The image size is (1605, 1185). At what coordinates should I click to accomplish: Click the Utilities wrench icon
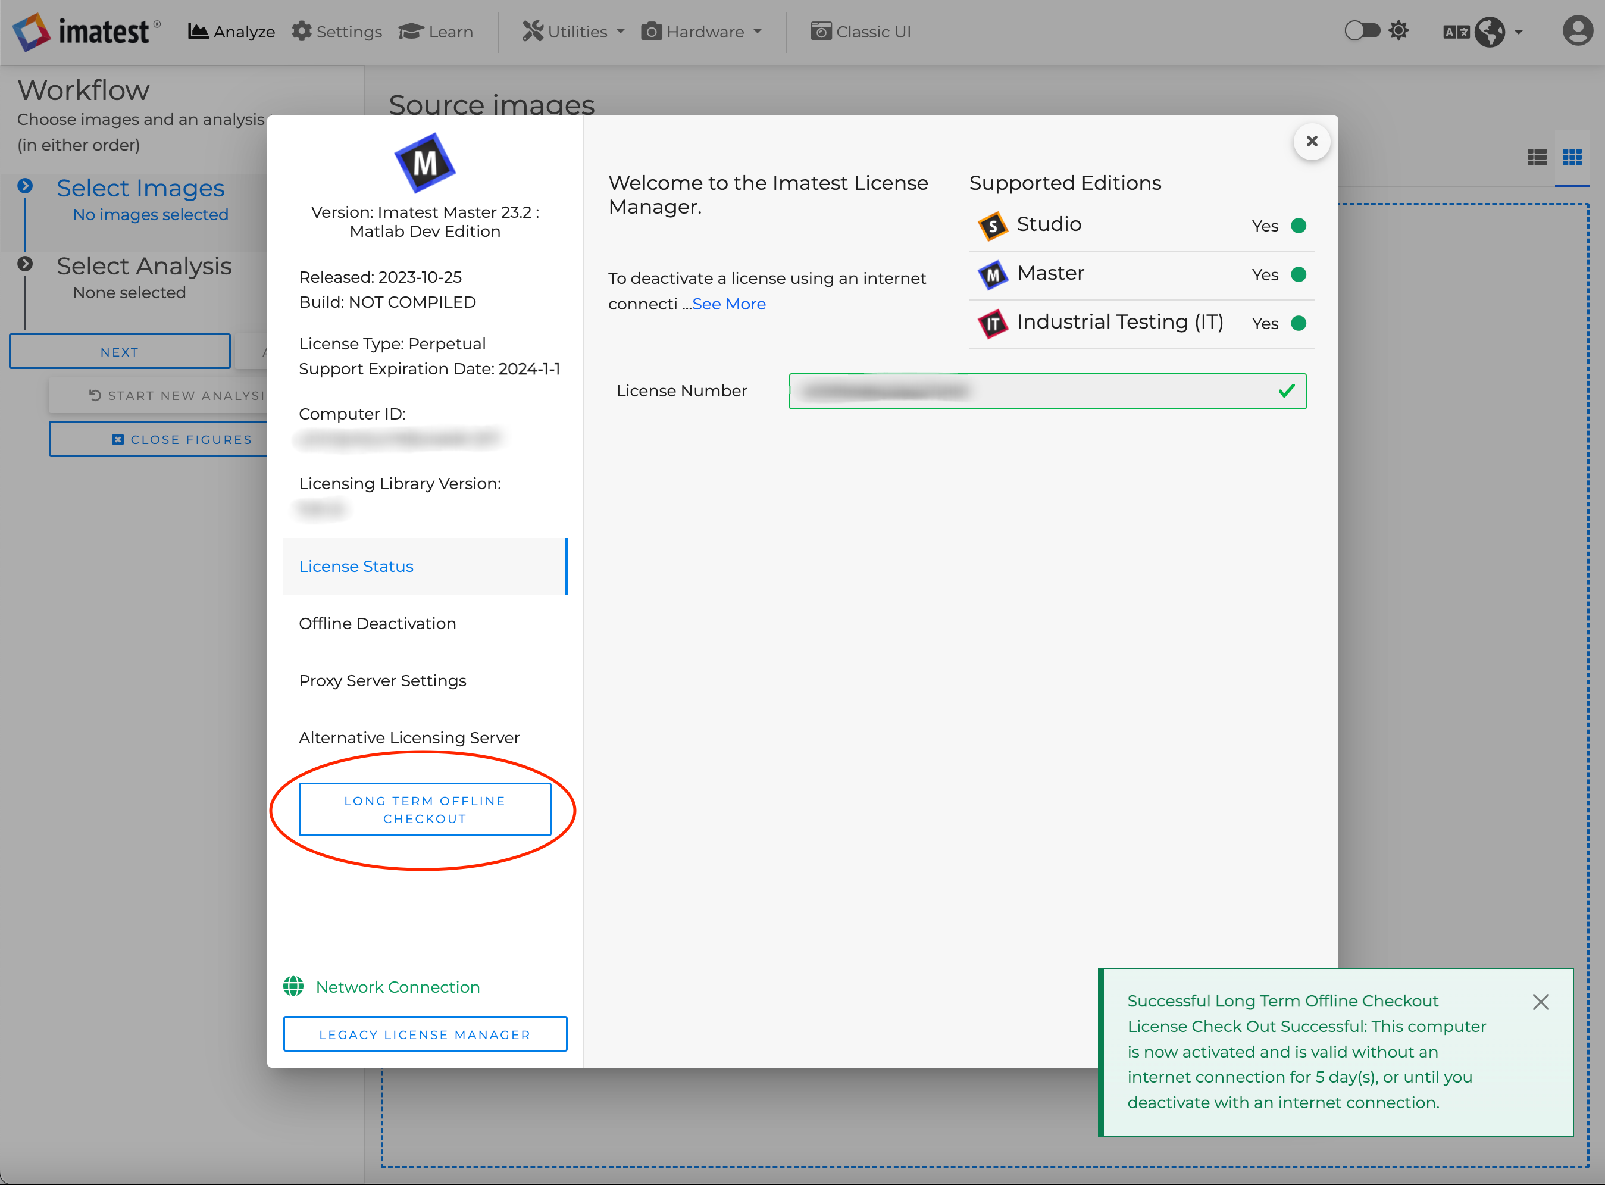[x=533, y=32]
